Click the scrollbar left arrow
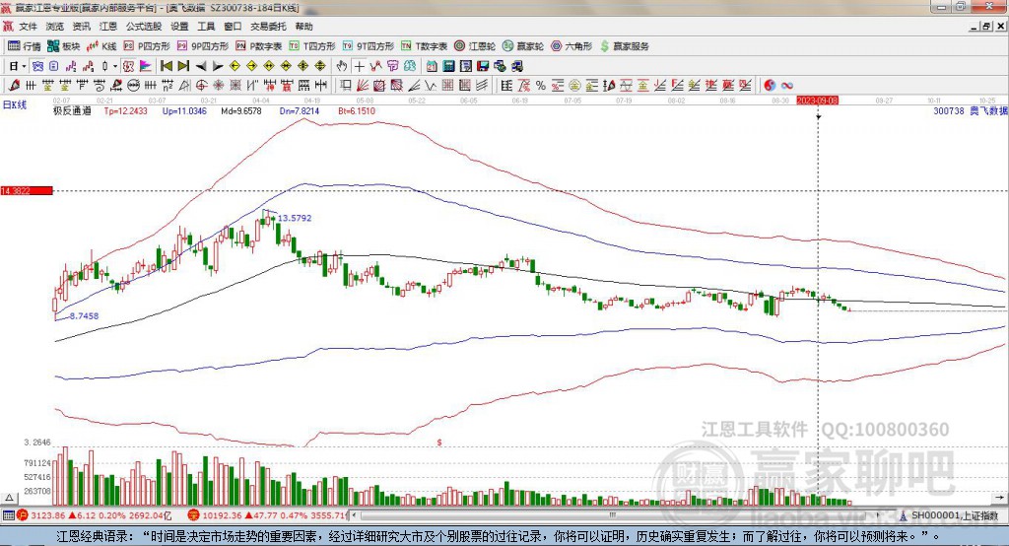1009x546 pixels. coord(354,515)
